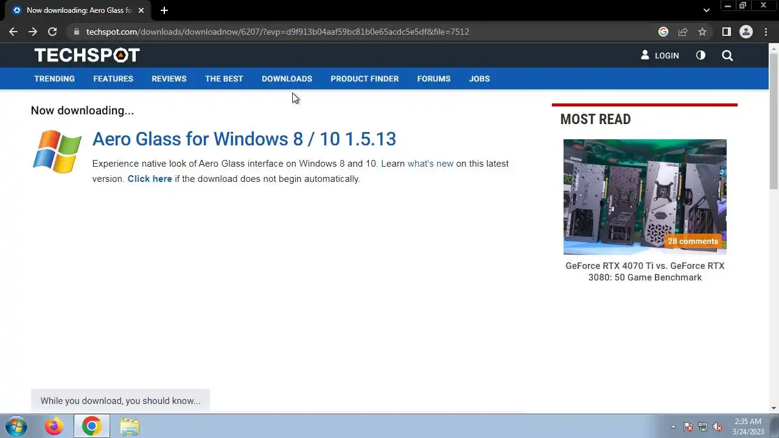Image resolution: width=779 pixels, height=438 pixels.
Task: Click the share page icon
Action: pyautogui.click(x=683, y=32)
